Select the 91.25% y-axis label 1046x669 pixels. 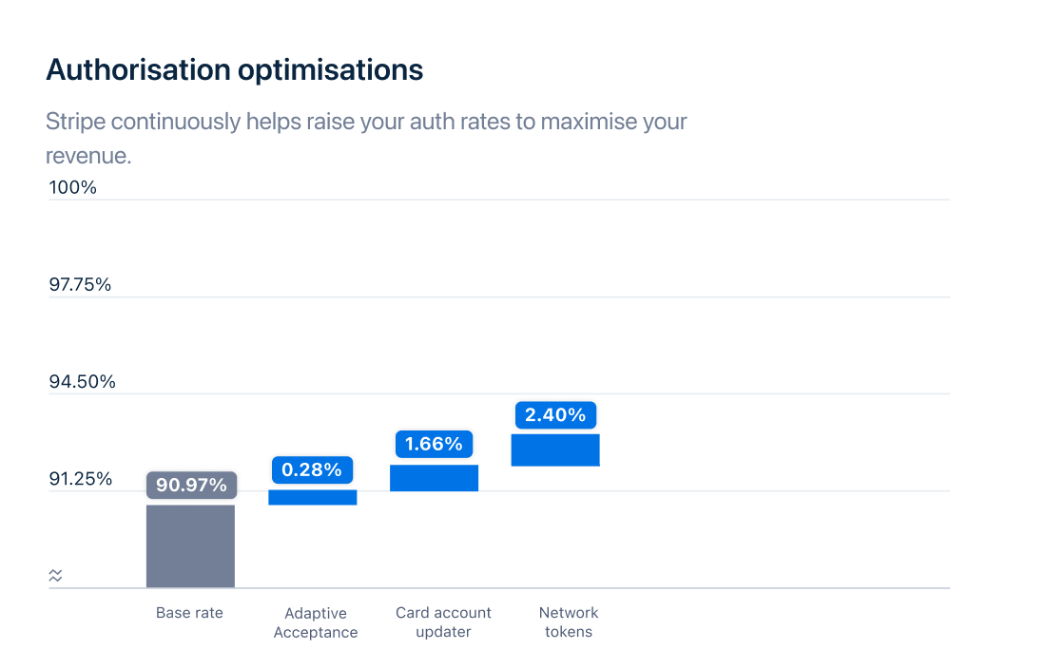81,478
